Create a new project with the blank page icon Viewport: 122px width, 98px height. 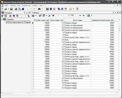tap(2, 9)
